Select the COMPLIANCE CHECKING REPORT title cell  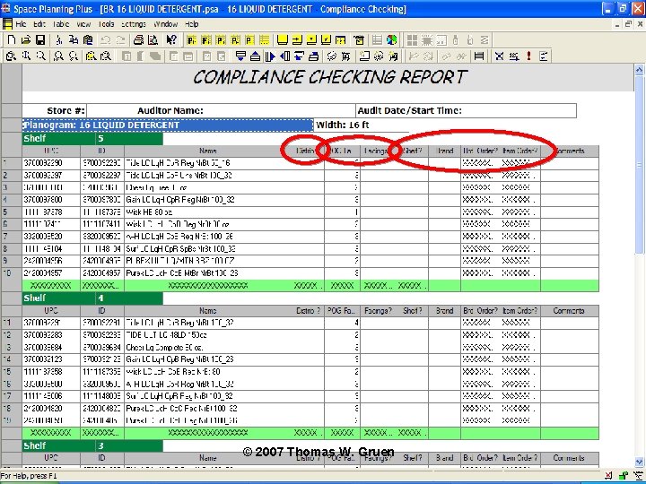pyautogui.click(x=327, y=78)
